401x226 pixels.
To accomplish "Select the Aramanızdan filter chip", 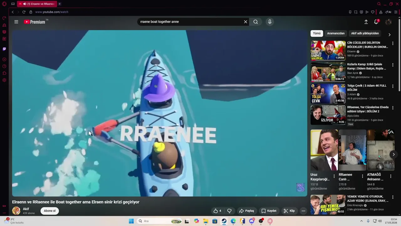I will (x=336, y=33).
